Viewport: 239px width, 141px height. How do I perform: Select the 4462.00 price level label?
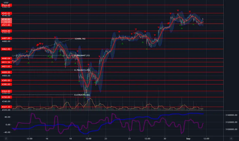pos(6,49)
